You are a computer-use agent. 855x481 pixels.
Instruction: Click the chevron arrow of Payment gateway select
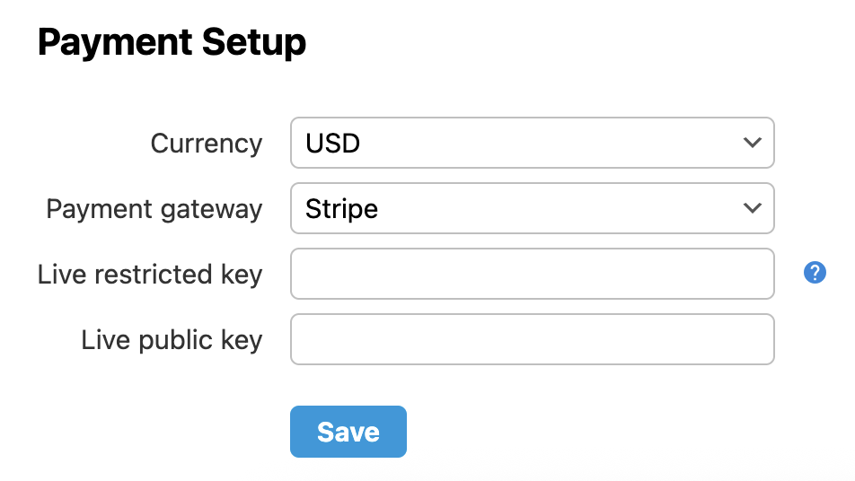click(753, 208)
